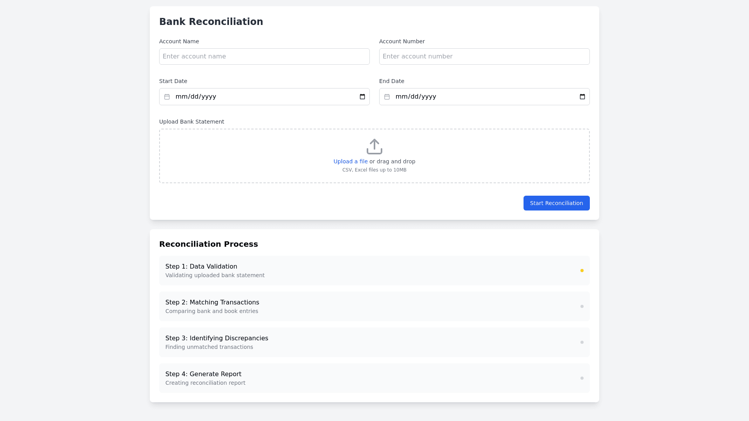Click gray status dot for Matching Transactions
Screen dimensions: 749x421
tap(582, 306)
